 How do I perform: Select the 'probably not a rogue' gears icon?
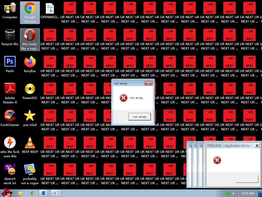[30, 174]
